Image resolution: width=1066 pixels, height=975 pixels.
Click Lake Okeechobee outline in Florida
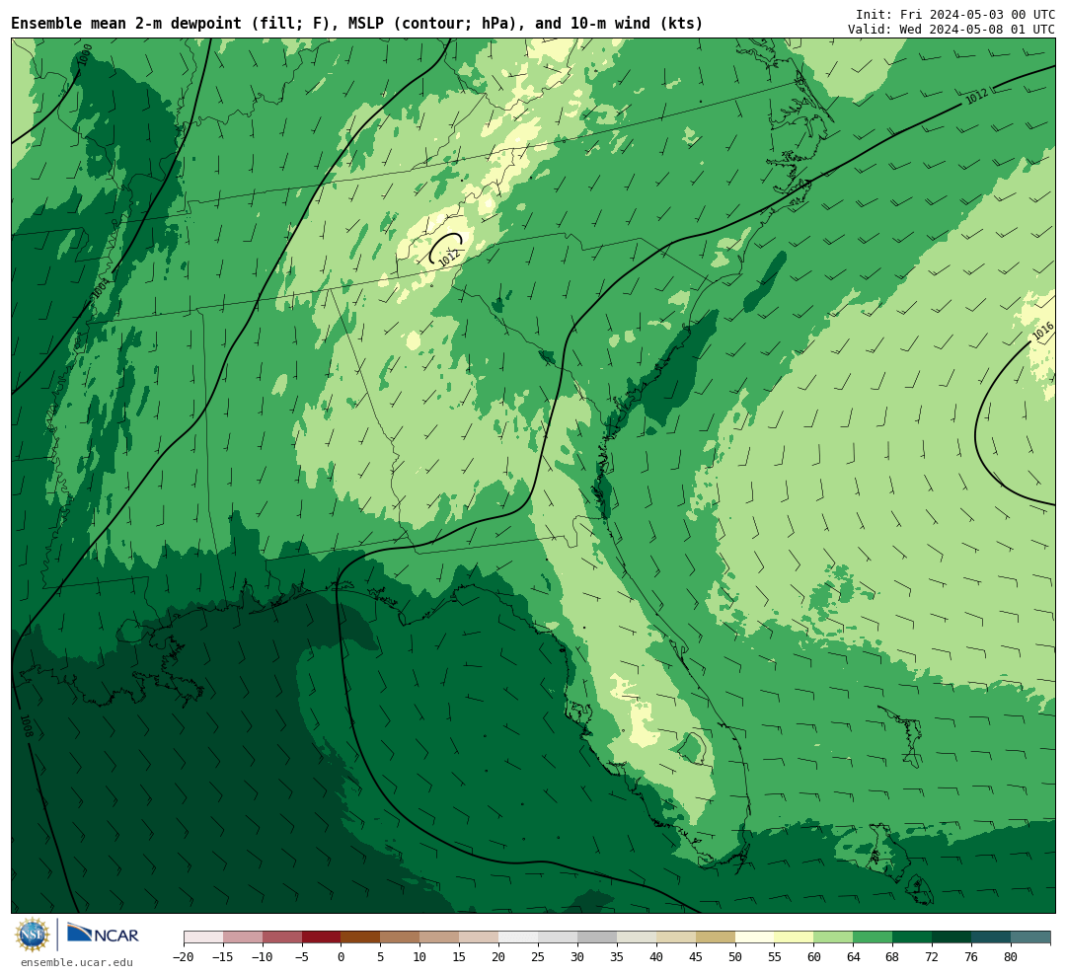[691, 747]
